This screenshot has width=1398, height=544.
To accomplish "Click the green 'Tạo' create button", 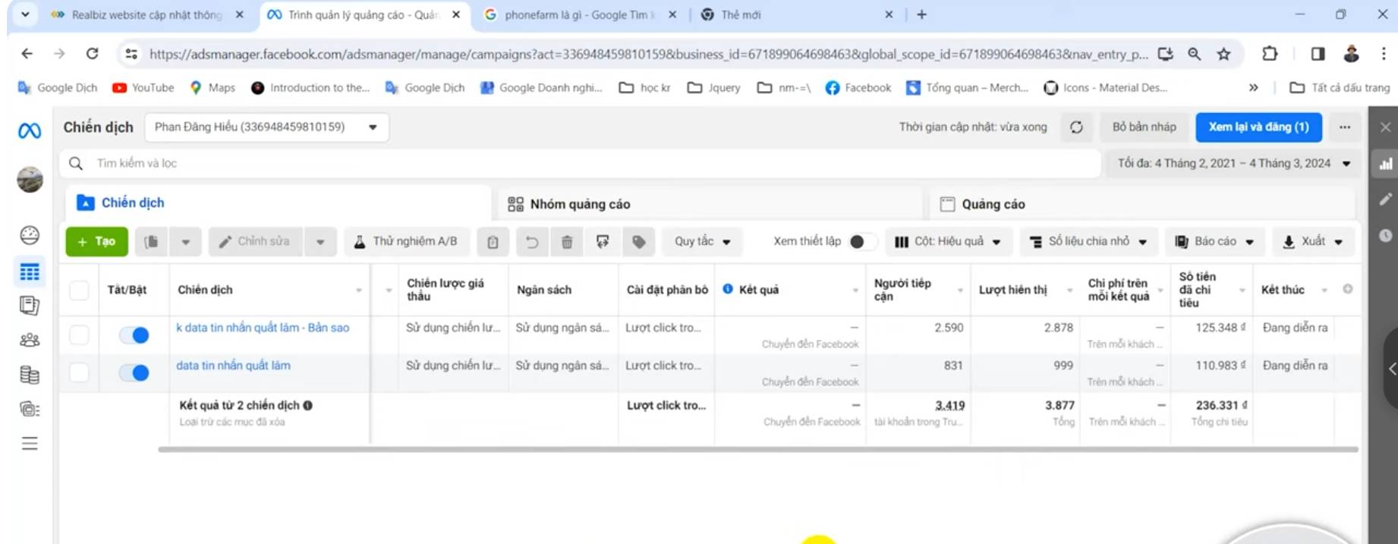I will coord(96,242).
